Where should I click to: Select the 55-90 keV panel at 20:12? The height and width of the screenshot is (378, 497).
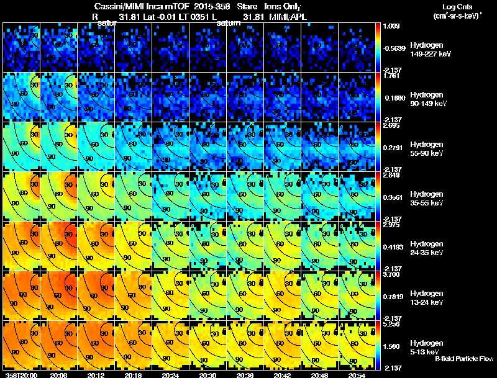(96, 147)
